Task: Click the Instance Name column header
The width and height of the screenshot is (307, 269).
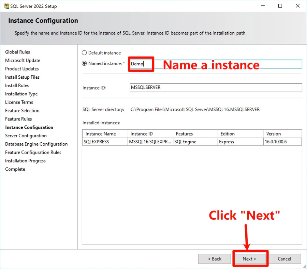Action: (105, 134)
